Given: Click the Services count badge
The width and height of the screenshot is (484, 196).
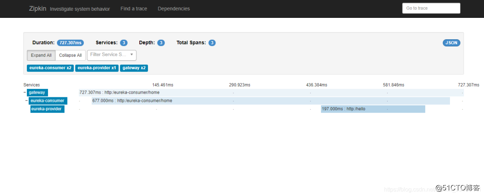Looking at the screenshot, I should tap(124, 43).
